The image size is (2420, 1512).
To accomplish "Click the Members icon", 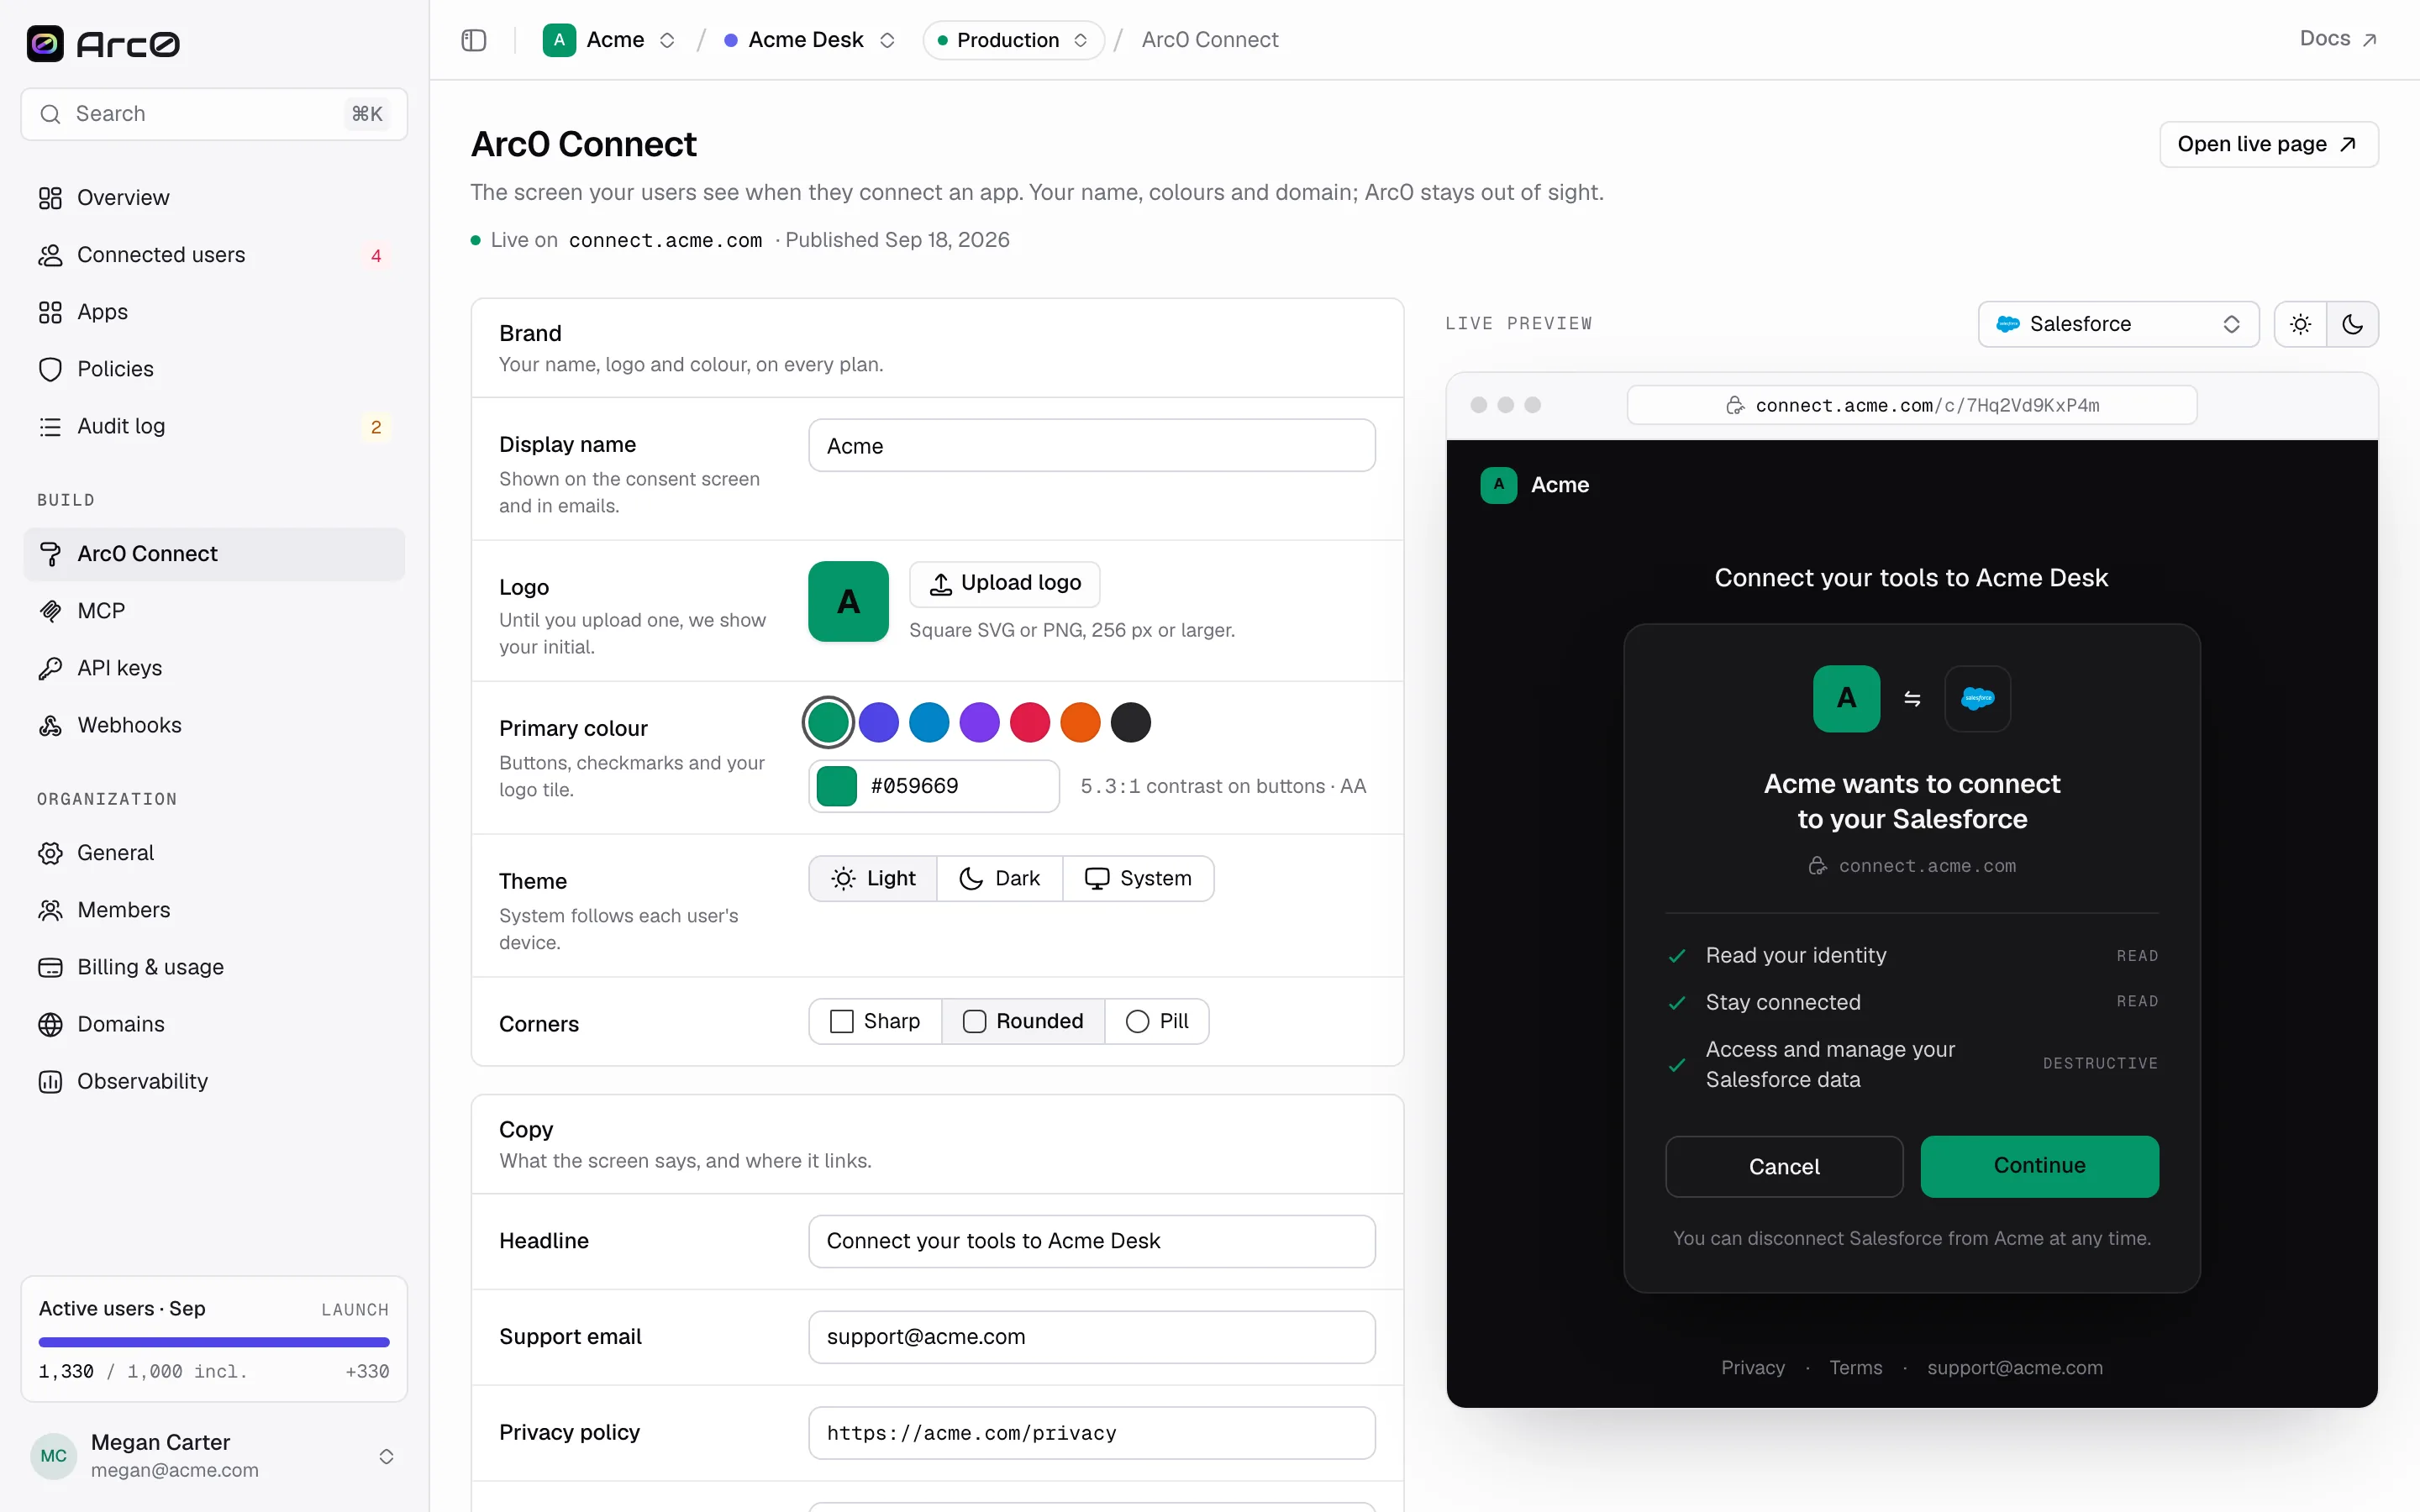I will (50, 910).
